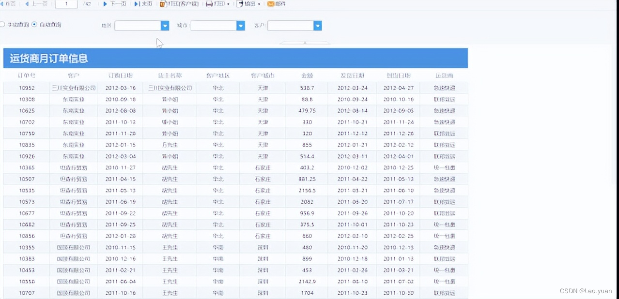The image size is (619, 299).
Task: Click the 邮件 email button
Action: pyautogui.click(x=277, y=4)
